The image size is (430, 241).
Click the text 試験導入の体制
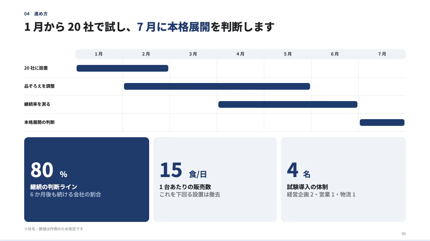pos(307,187)
